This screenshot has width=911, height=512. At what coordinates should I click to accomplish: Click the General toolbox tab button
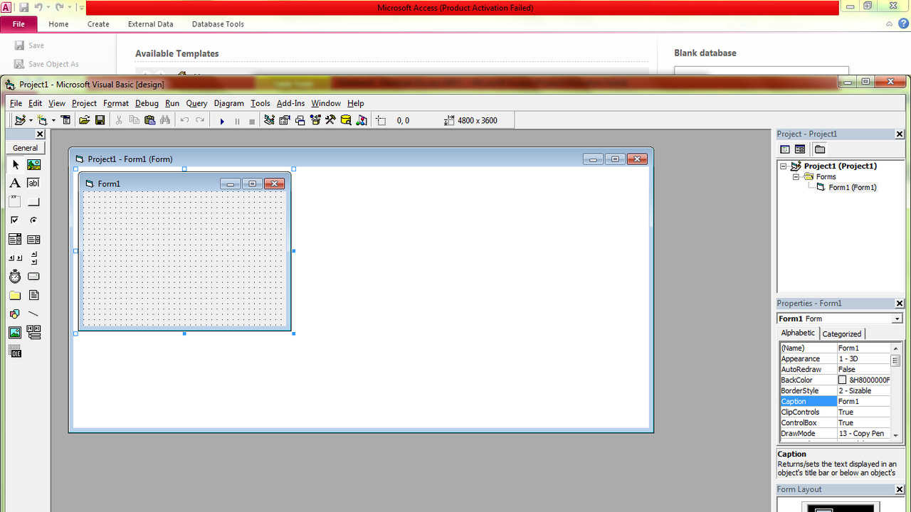(x=26, y=148)
